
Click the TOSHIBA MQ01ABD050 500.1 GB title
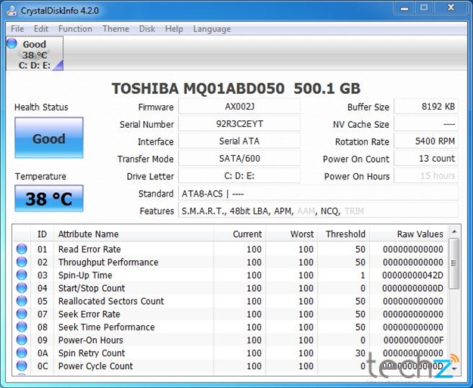tap(236, 88)
